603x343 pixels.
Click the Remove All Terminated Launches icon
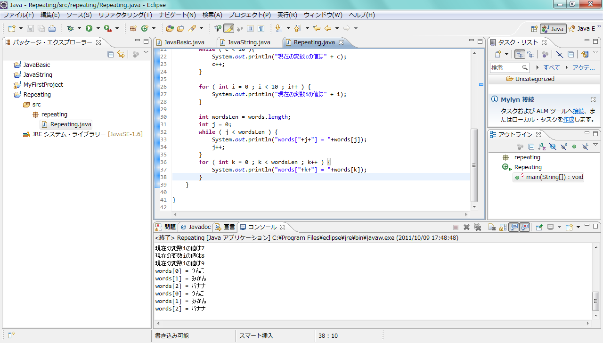click(x=478, y=227)
